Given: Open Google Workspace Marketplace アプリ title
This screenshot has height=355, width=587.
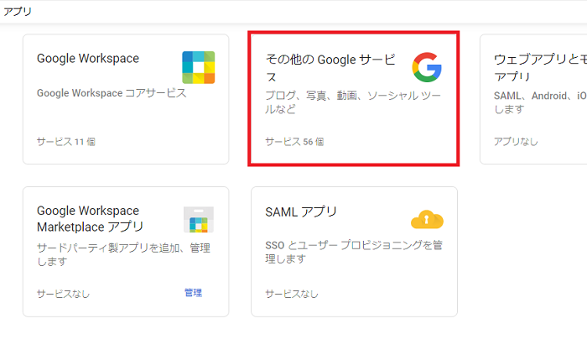Looking at the screenshot, I should pyautogui.click(x=90, y=219).
